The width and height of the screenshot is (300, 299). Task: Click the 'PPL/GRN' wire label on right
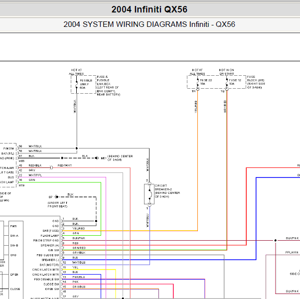click(292, 253)
